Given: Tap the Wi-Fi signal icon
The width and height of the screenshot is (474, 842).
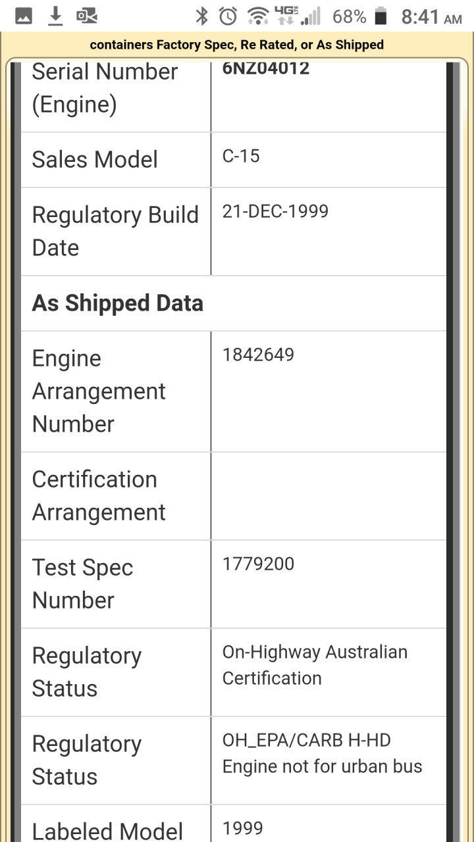Looking at the screenshot, I should click(257, 16).
